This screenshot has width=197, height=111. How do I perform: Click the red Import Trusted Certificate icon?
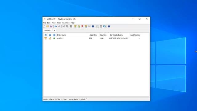pyautogui.click(x=82, y=26)
